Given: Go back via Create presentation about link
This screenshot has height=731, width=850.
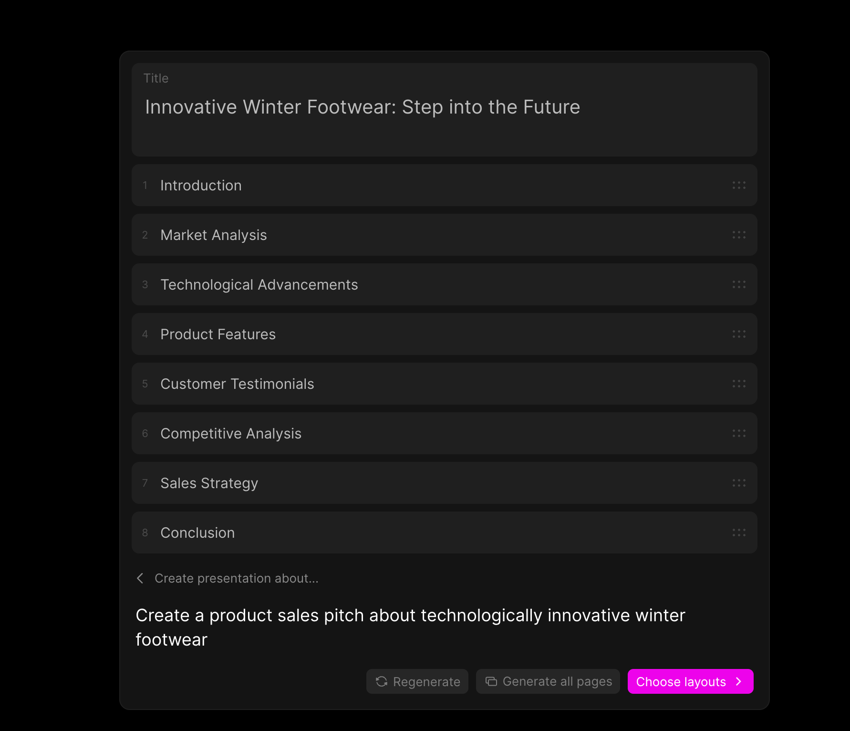Looking at the screenshot, I should (x=236, y=578).
